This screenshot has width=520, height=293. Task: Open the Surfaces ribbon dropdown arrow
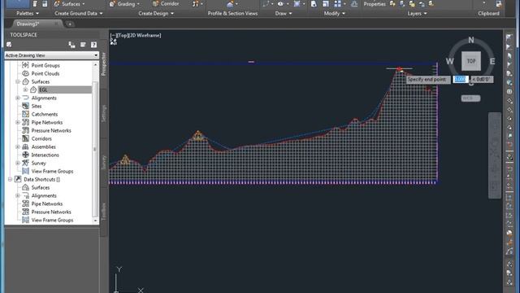[83, 4]
